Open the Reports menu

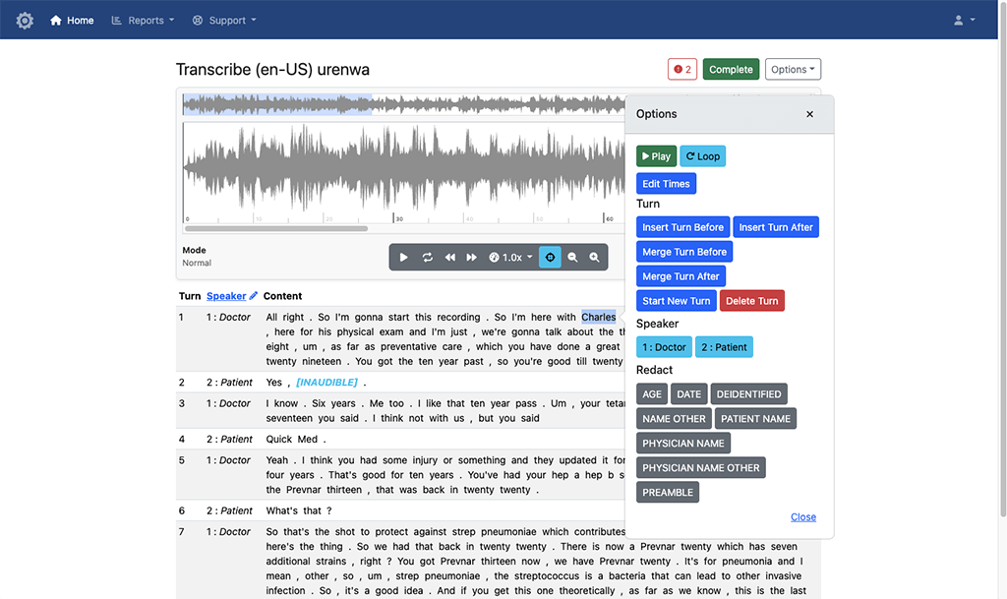click(x=143, y=20)
